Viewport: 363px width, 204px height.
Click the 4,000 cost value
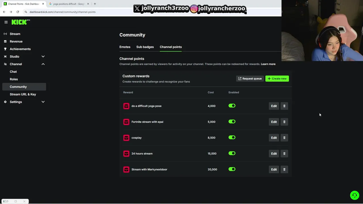pyautogui.click(x=212, y=106)
